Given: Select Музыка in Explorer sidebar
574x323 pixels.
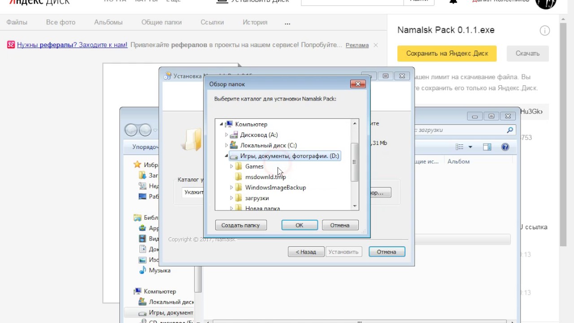Looking at the screenshot, I should coord(160,271).
